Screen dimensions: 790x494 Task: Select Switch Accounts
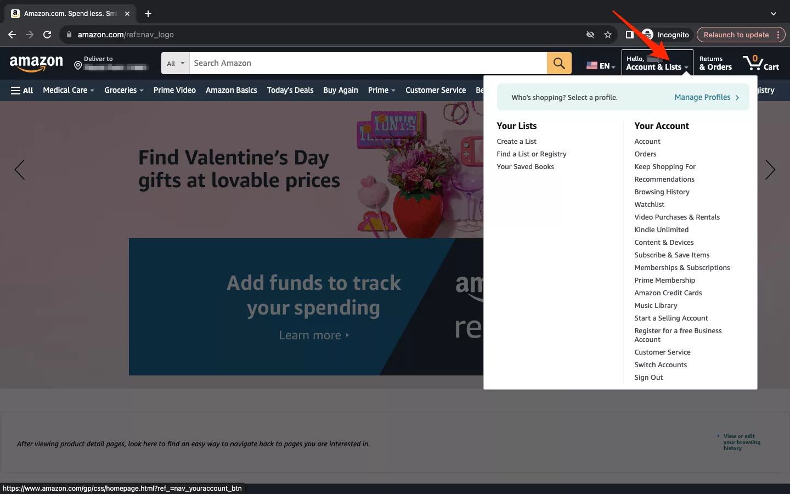661,365
